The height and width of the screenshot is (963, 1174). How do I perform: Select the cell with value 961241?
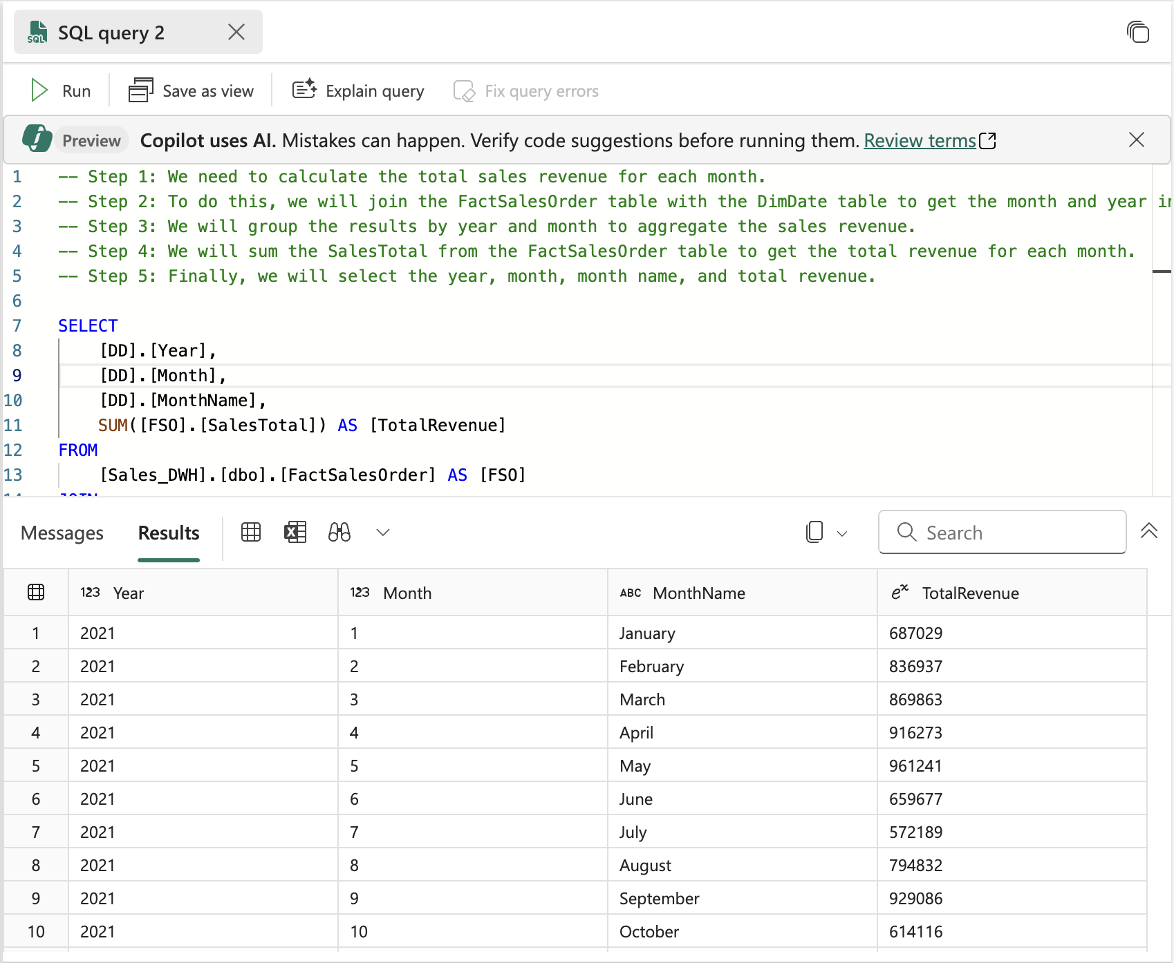[1012, 765]
